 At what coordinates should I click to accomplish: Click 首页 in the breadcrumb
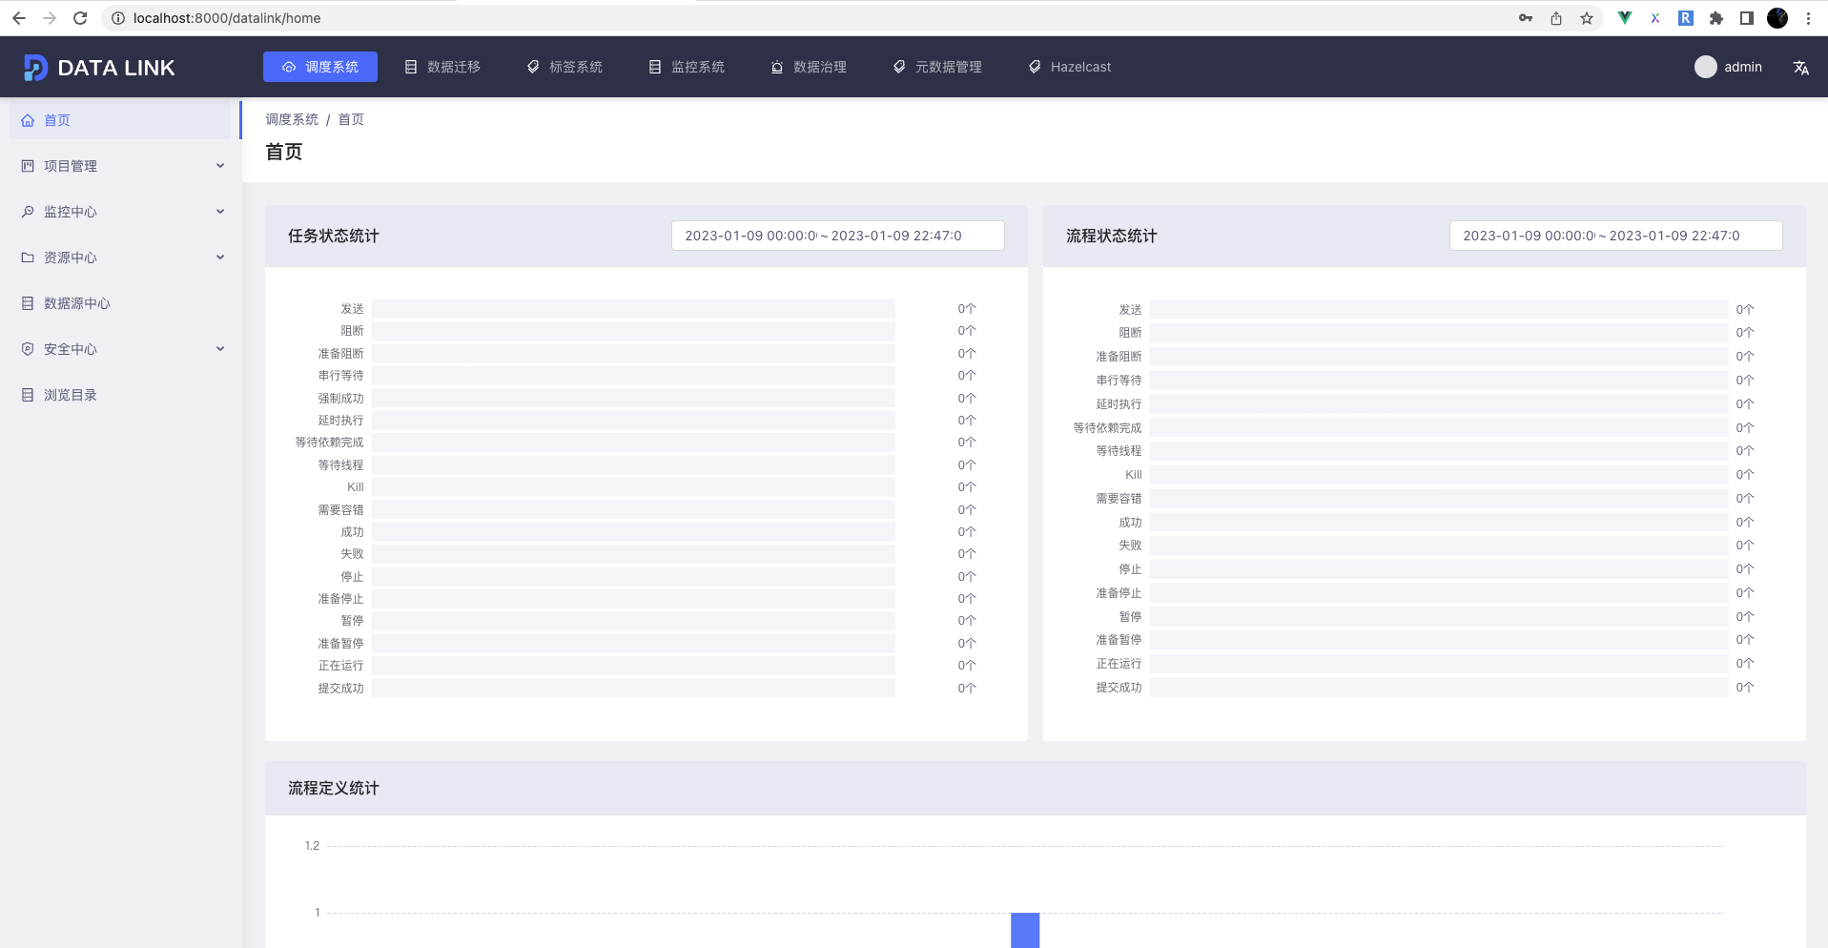click(351, 119)
